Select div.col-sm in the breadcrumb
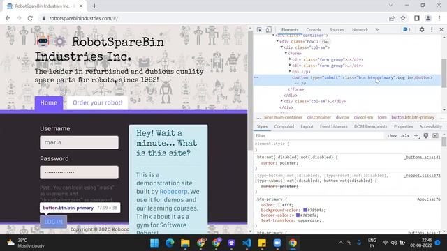The width and height of the screenshot is (447, 251). [363, 117]
